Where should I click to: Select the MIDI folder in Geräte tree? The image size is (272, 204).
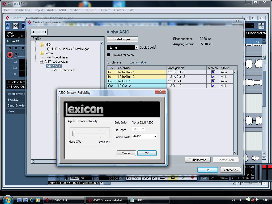click(48, 45)
